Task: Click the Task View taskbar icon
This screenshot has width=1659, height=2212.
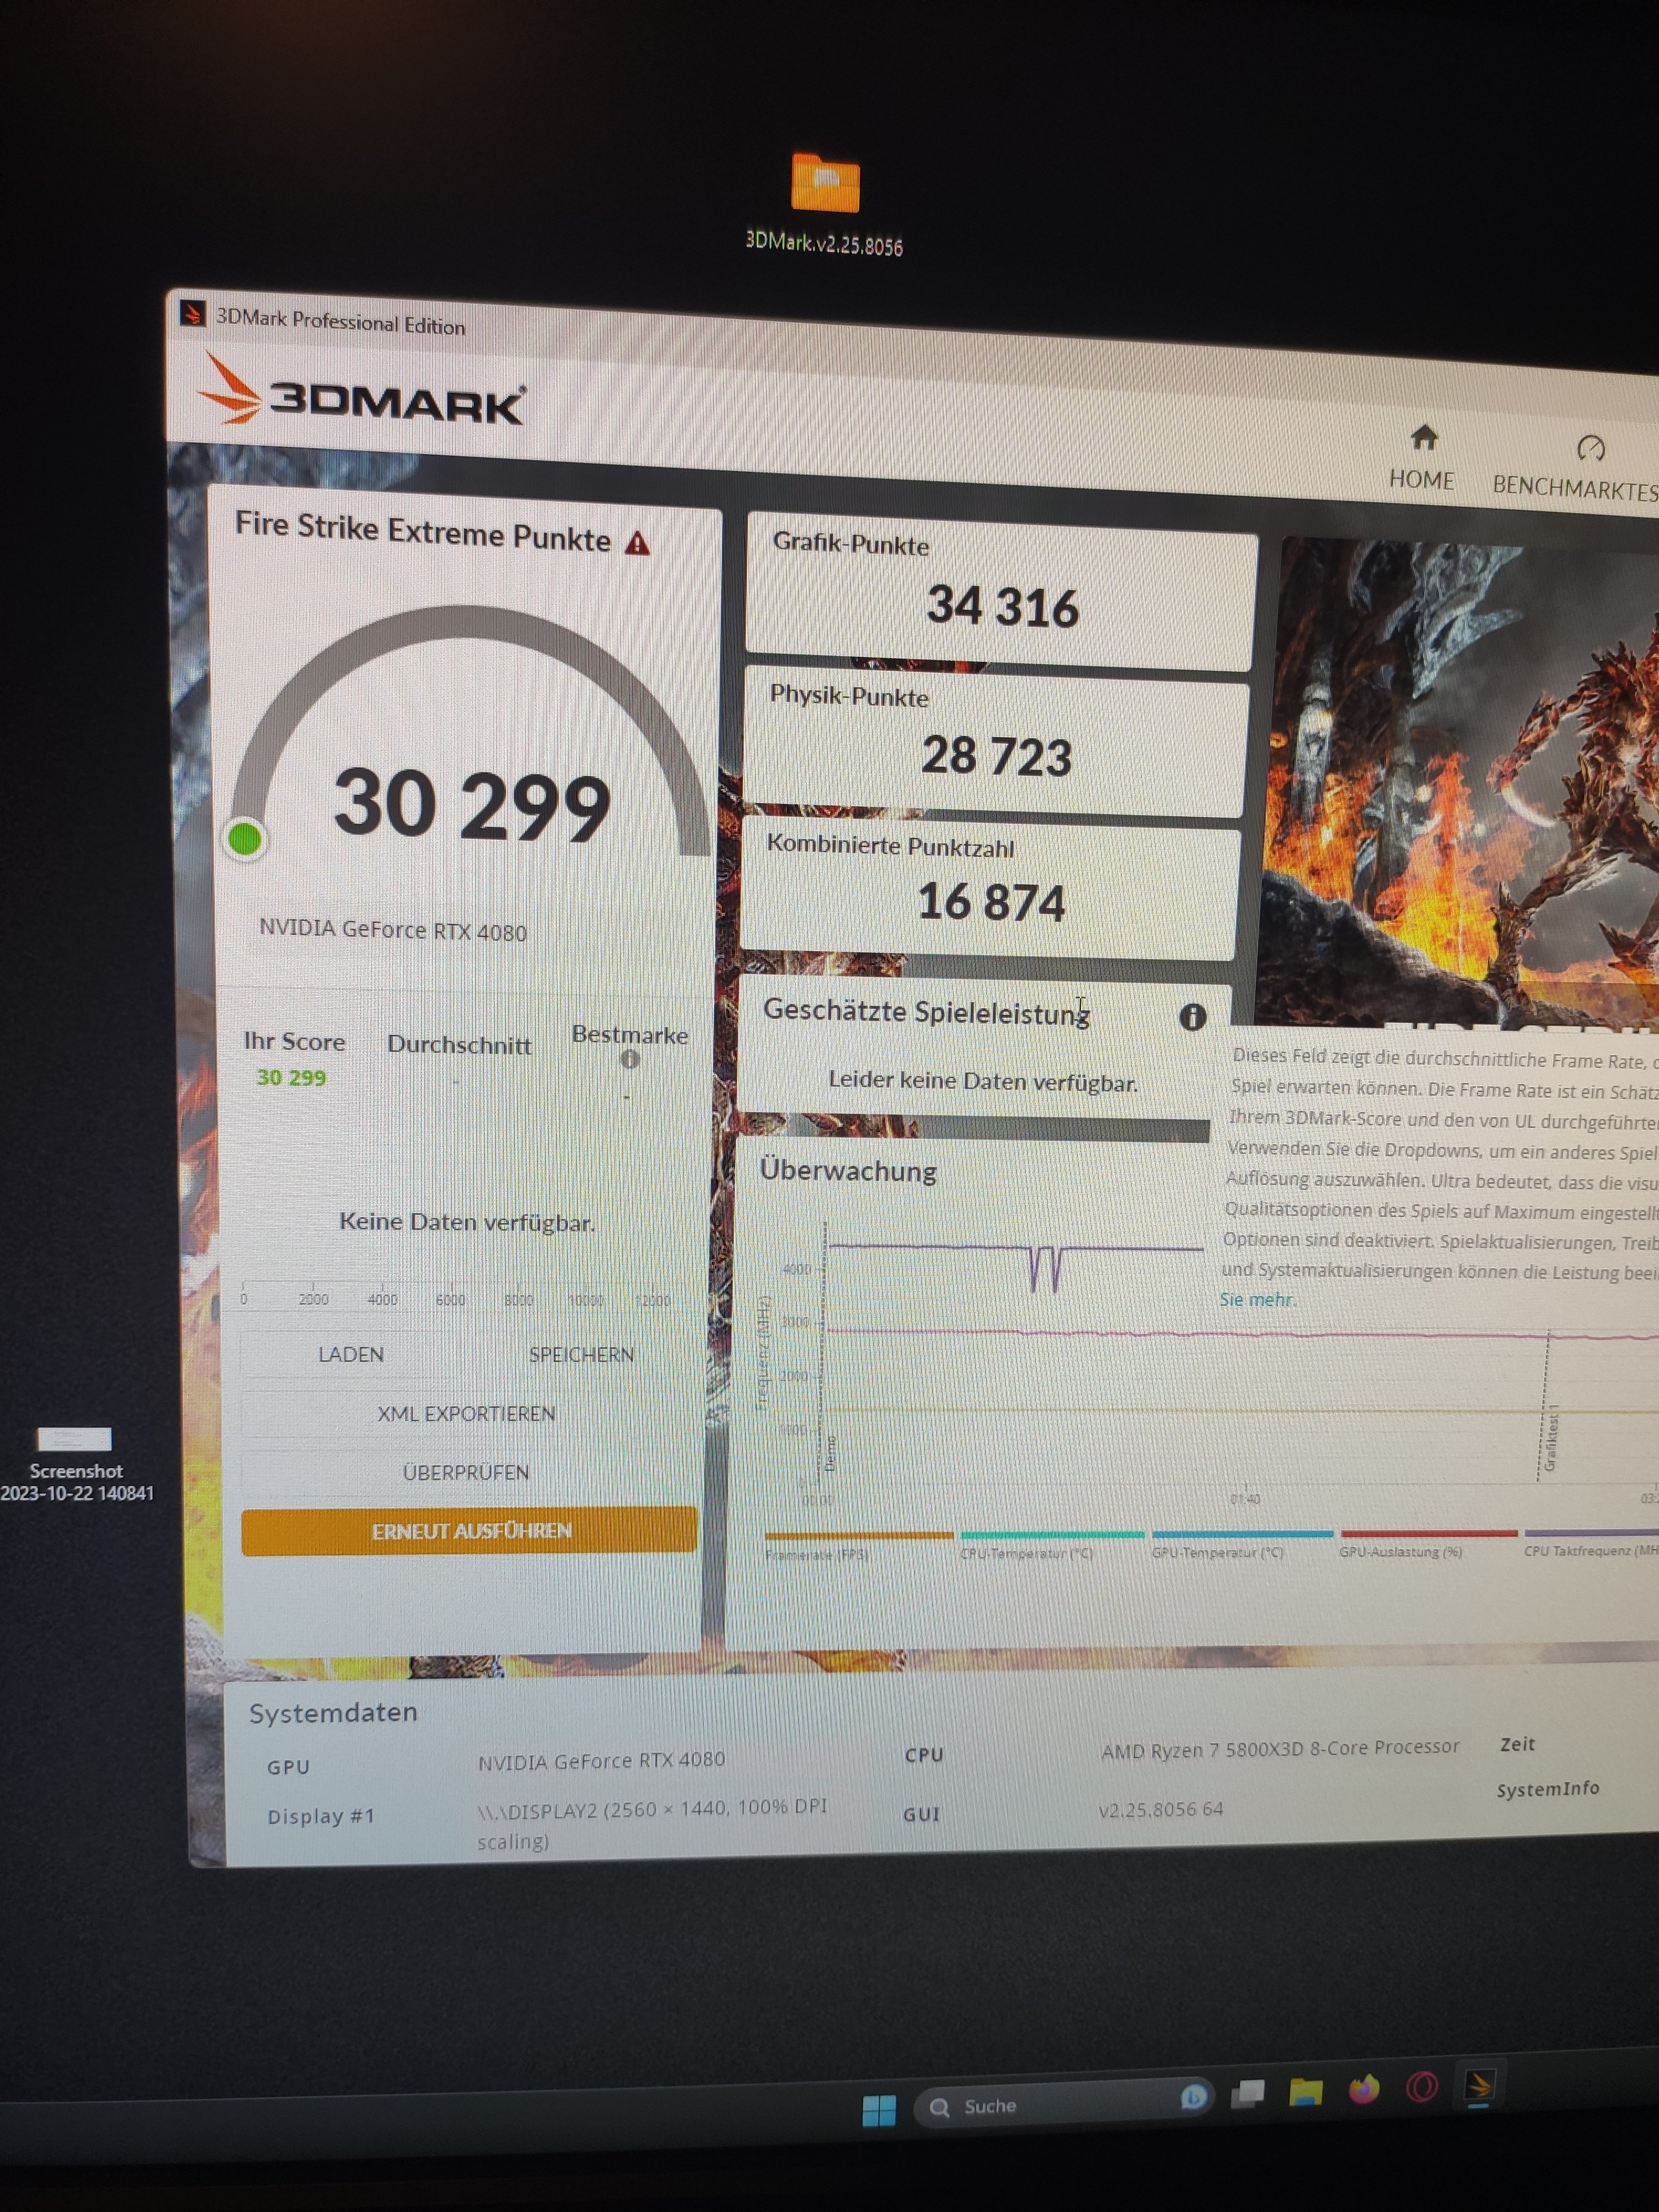Action: (x=1247, y=2094)
